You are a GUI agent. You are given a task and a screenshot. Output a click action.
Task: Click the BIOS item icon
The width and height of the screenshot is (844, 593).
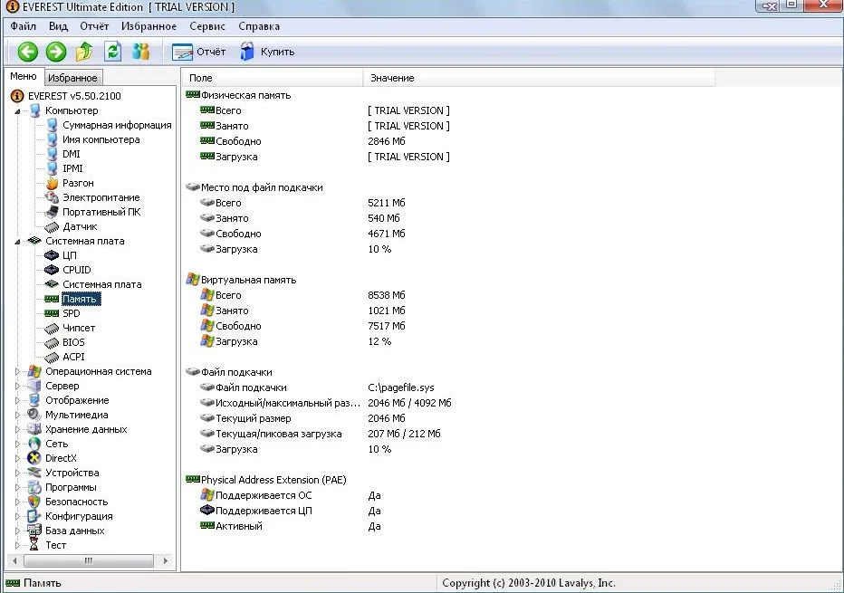click(x=52, y=343)
